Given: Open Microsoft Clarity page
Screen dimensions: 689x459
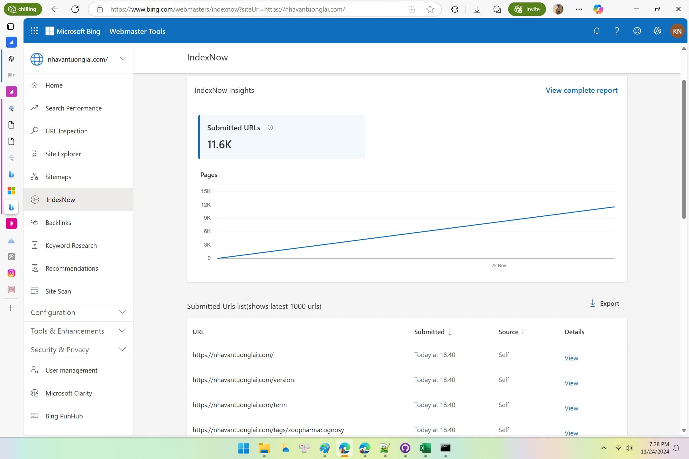Looking at the screenshot, I should click(78, 393).
